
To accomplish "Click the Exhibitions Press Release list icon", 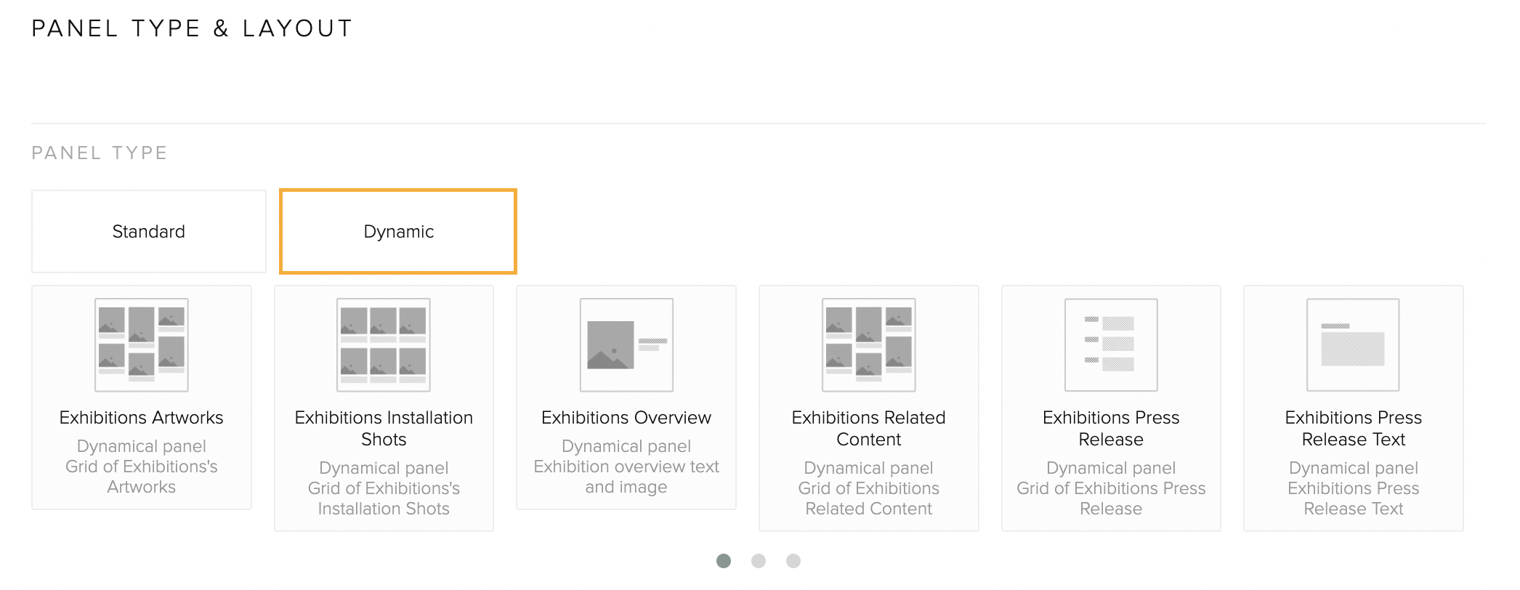I will tap(1111, 344).
